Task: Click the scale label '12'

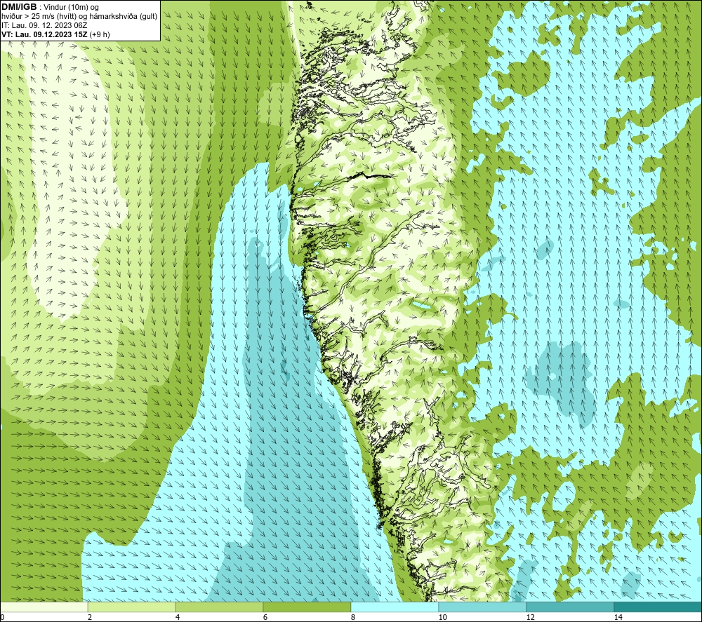Action: [531, 617]
